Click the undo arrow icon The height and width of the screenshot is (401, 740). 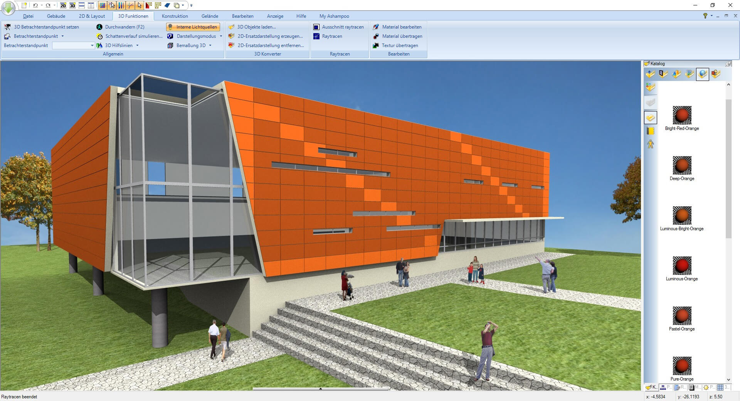coord(35,5)
